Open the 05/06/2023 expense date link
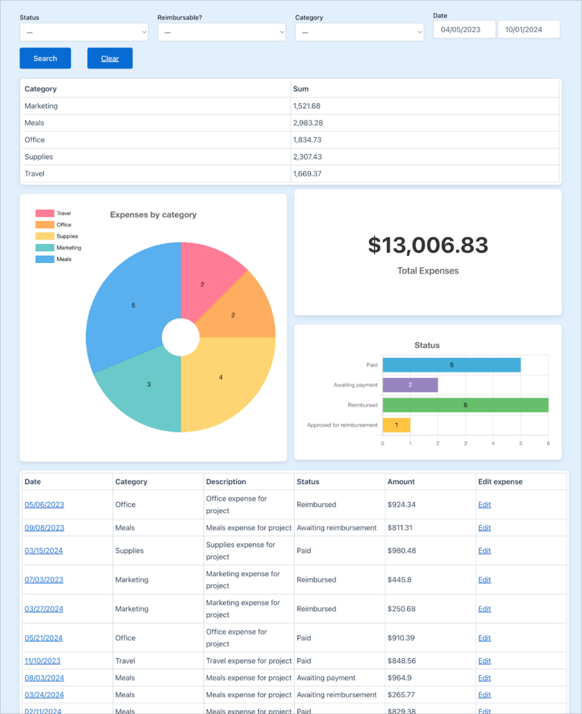Viewport: 582px width, 714px height. coord(44,504)
